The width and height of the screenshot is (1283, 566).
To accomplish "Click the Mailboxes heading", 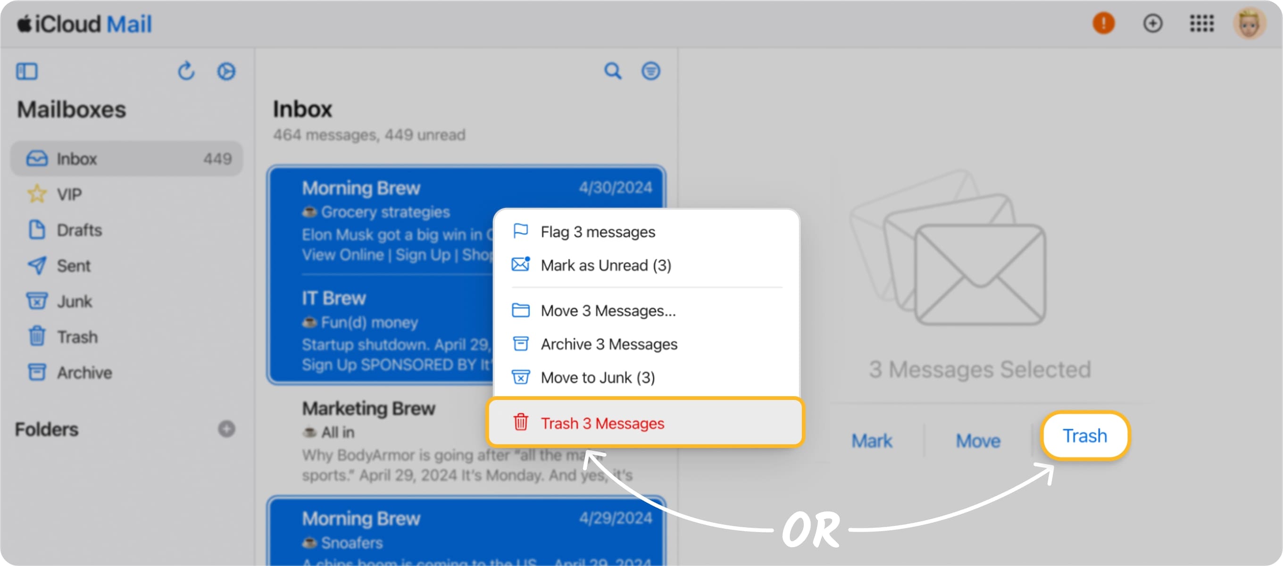I will pyautogui.click(x=71, y=109).
